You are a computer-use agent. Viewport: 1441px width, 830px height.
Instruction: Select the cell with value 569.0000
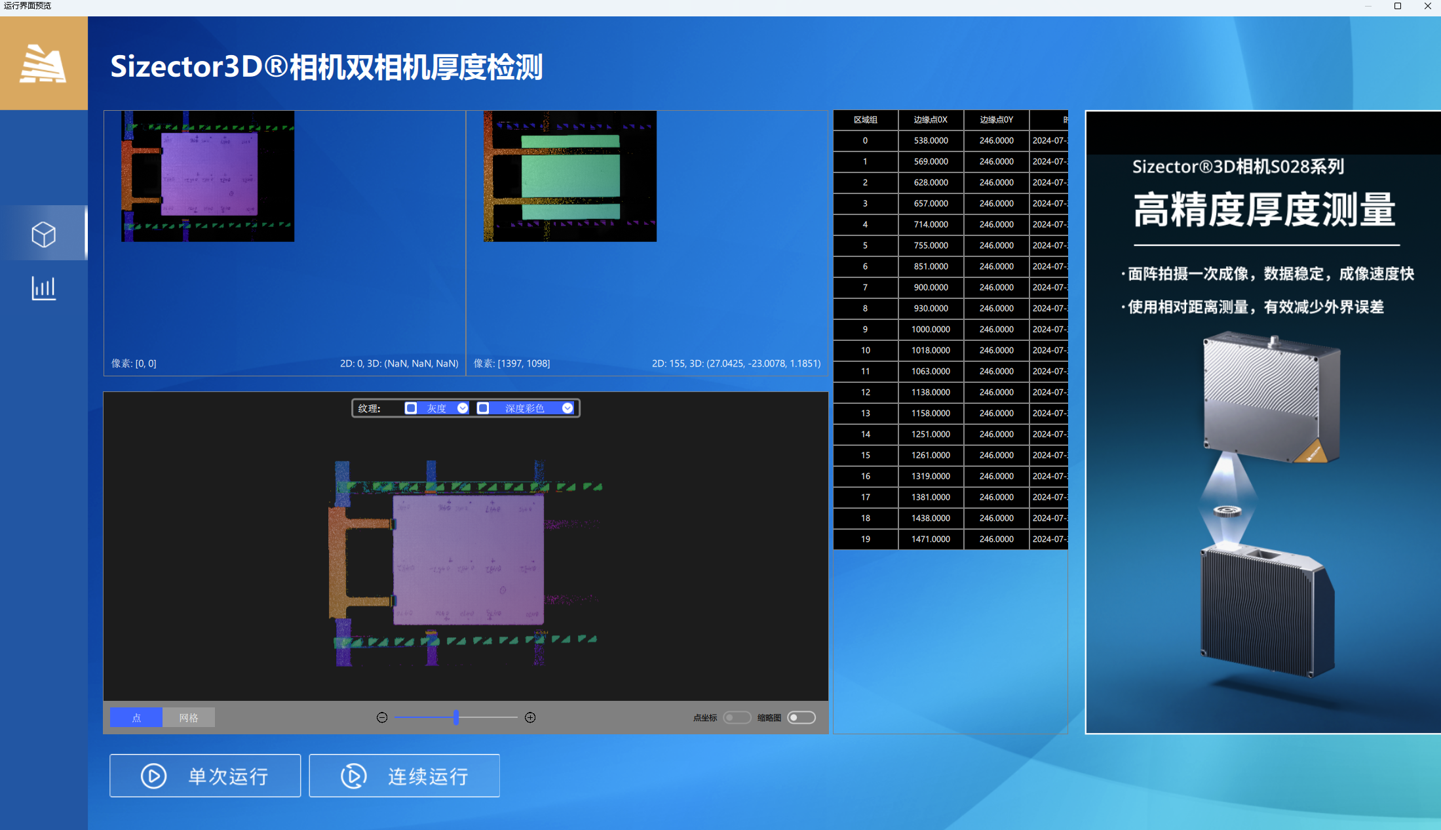931,162
